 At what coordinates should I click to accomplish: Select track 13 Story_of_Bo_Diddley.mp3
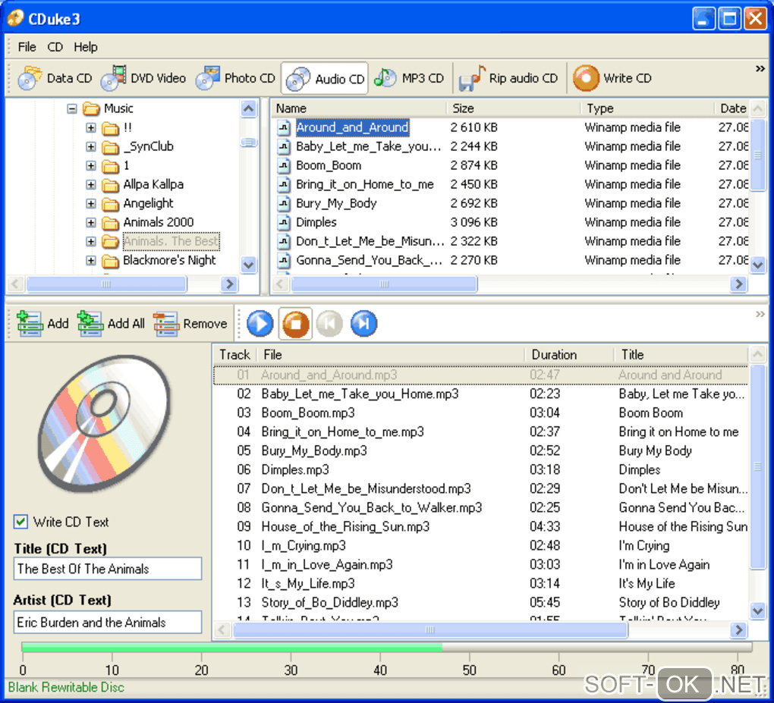[x=481, y=602]
